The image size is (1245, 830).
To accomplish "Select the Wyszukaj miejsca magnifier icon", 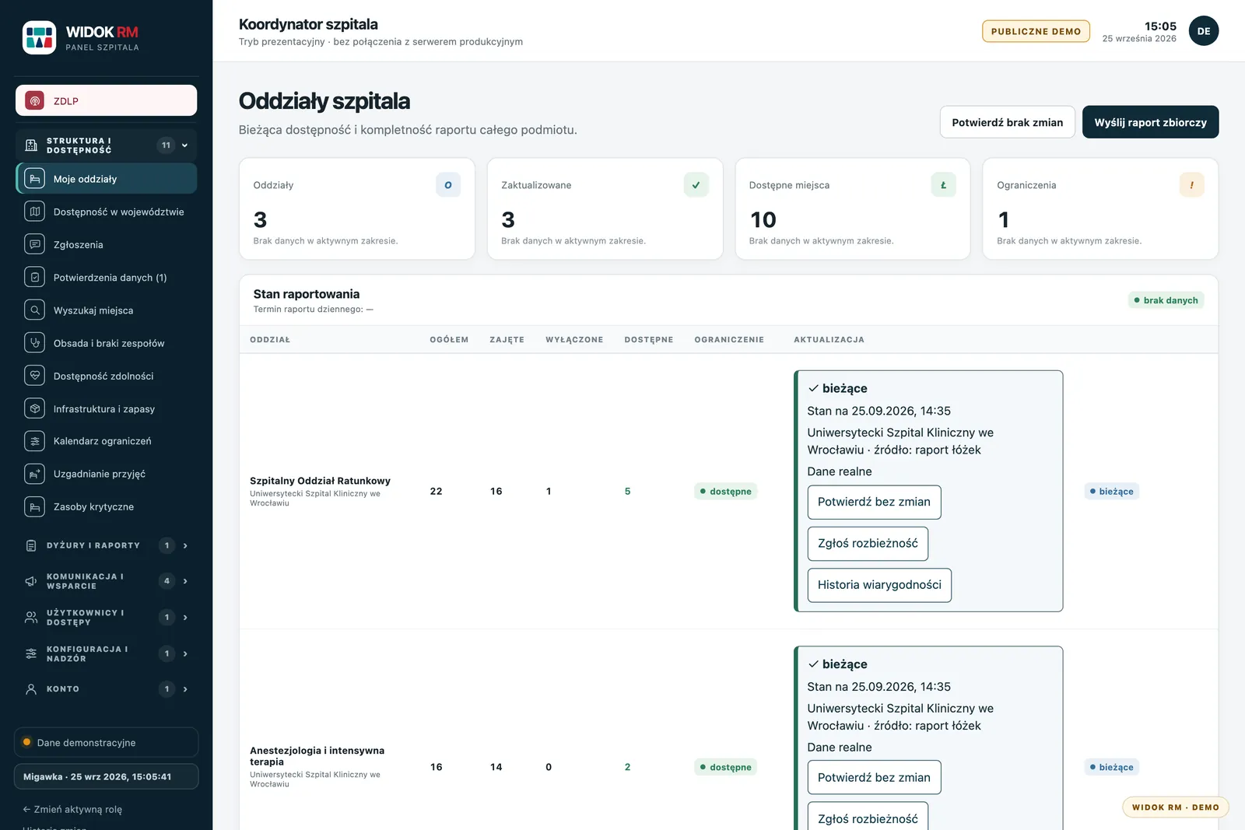I will pos(34,310).
